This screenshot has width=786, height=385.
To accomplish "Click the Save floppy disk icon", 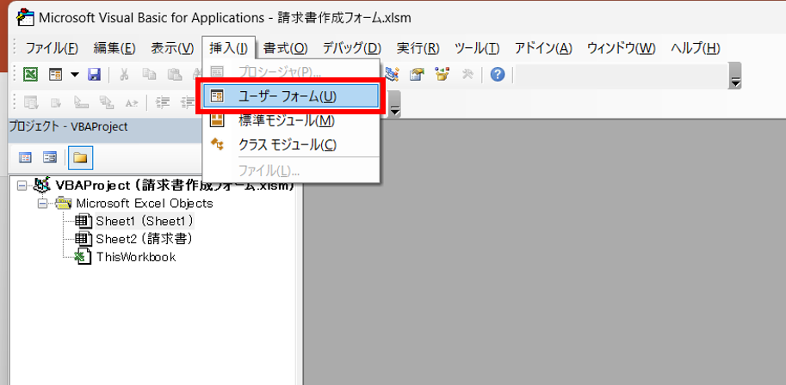I will tap(94, 75).
